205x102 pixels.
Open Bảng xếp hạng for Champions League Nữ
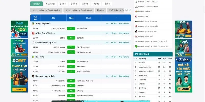124,43
